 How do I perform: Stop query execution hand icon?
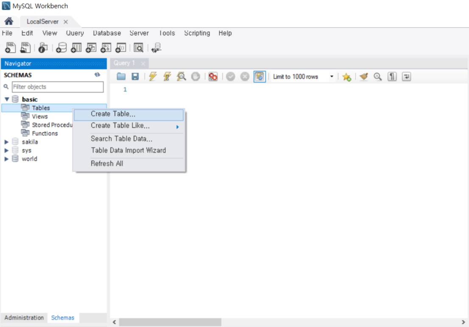click(x=195, y=77)
